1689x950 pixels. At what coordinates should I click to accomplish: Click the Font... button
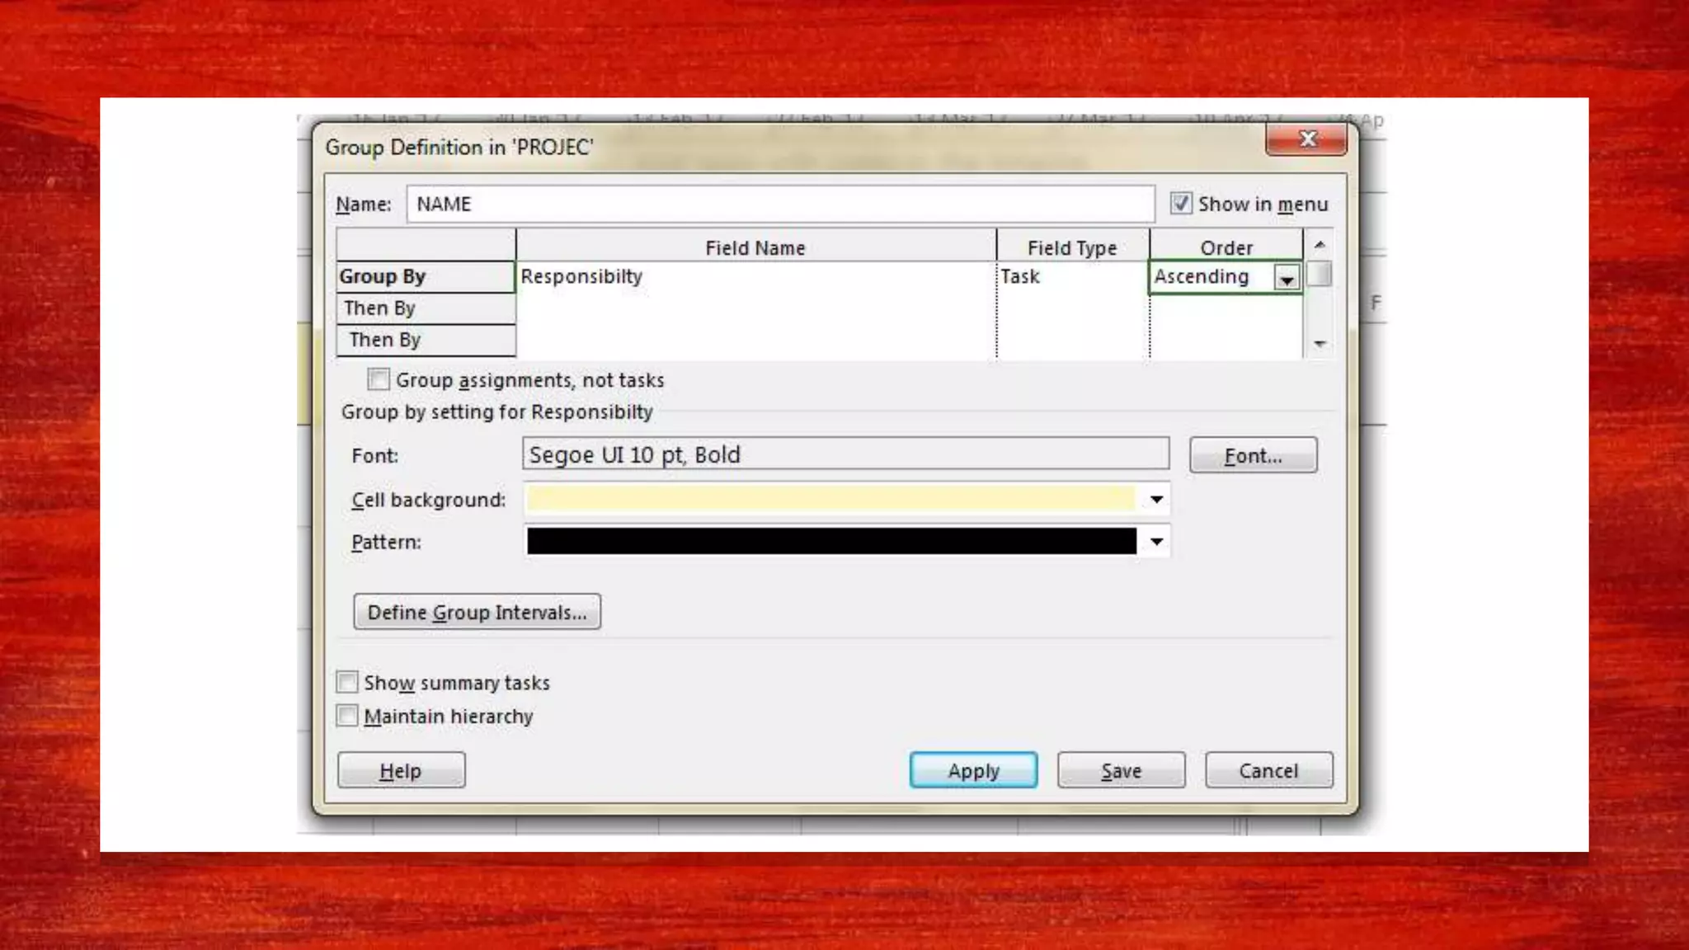[x=1253, y=455]
